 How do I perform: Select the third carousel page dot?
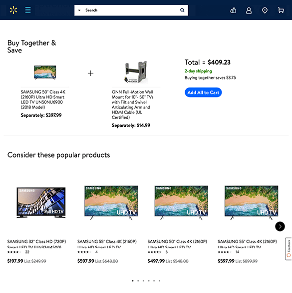tap(143, 280)
